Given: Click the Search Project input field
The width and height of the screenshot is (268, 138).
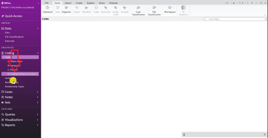Looking at the screenshot, I should point(234,19).
